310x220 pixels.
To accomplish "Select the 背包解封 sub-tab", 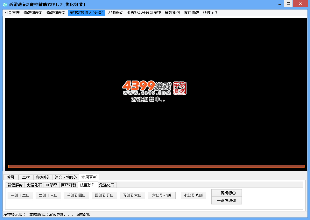I will tap(15, 185).
